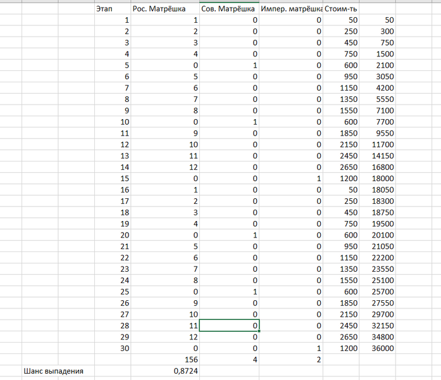Select stage number 22 in Этап column
The height and width of the screenshot is (380, 441).
click(113, 258)
